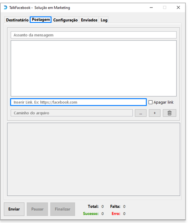Focus the Assunto da mensagem field

pyautogui.click(x=93, y=35)
